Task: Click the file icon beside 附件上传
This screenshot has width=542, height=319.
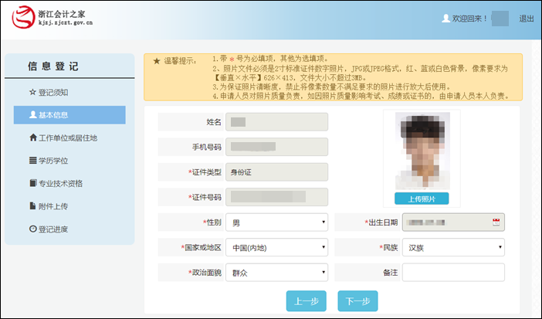Action: (32, 206)
